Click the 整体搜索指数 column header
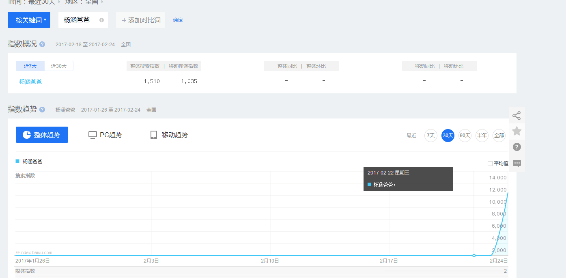The height and width of the screenshot is (278, 566). (145, 66)
